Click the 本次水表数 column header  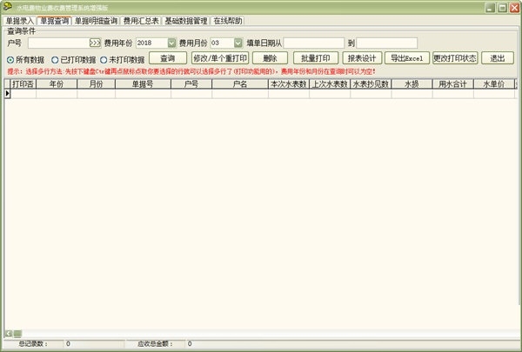[x=289, y=83]
